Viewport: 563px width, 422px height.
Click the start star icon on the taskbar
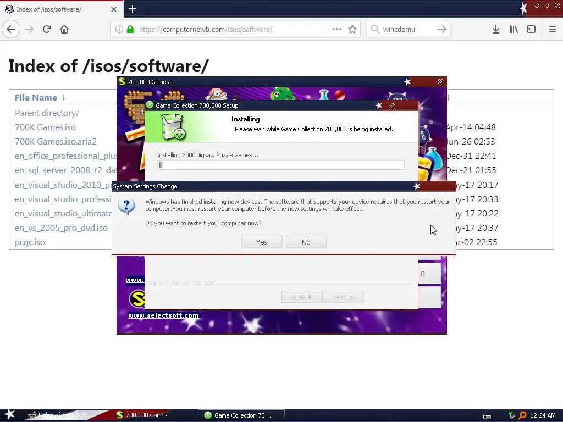(9, 415)
